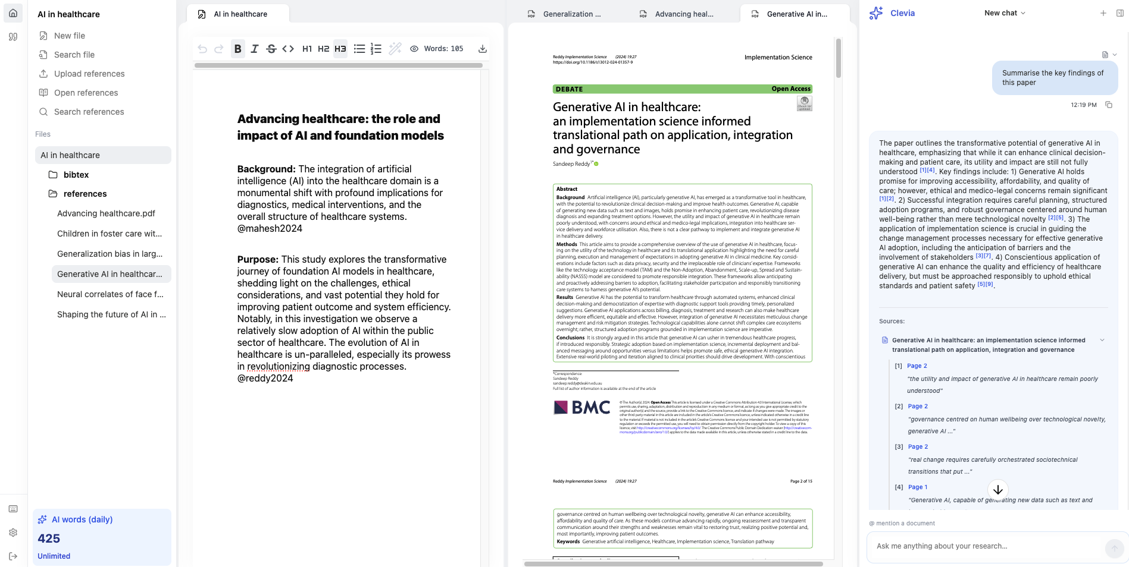The width and height of the screenshot is (1129, 567).
Task: Click the editor toolbar horizontal scrollbar
Action: (x=338, y=65)
